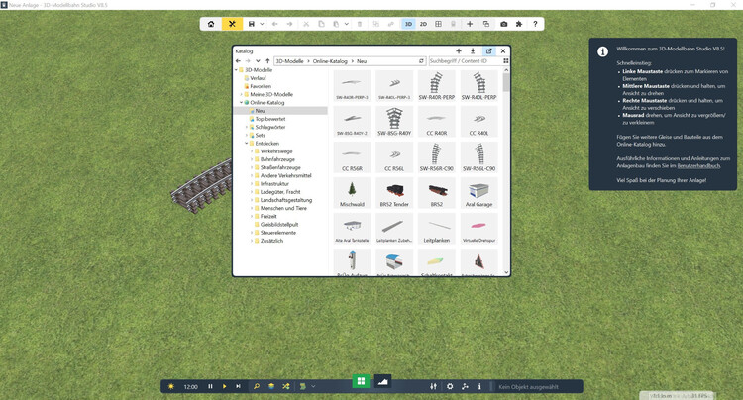The height and width of the screenshot is (400, 743).
Task: Select Top bewertet in catalog tree
Action: (x=269, y=119)
